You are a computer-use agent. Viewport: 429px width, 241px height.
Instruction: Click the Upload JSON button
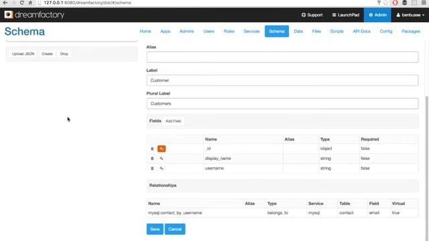coord(23,54)
